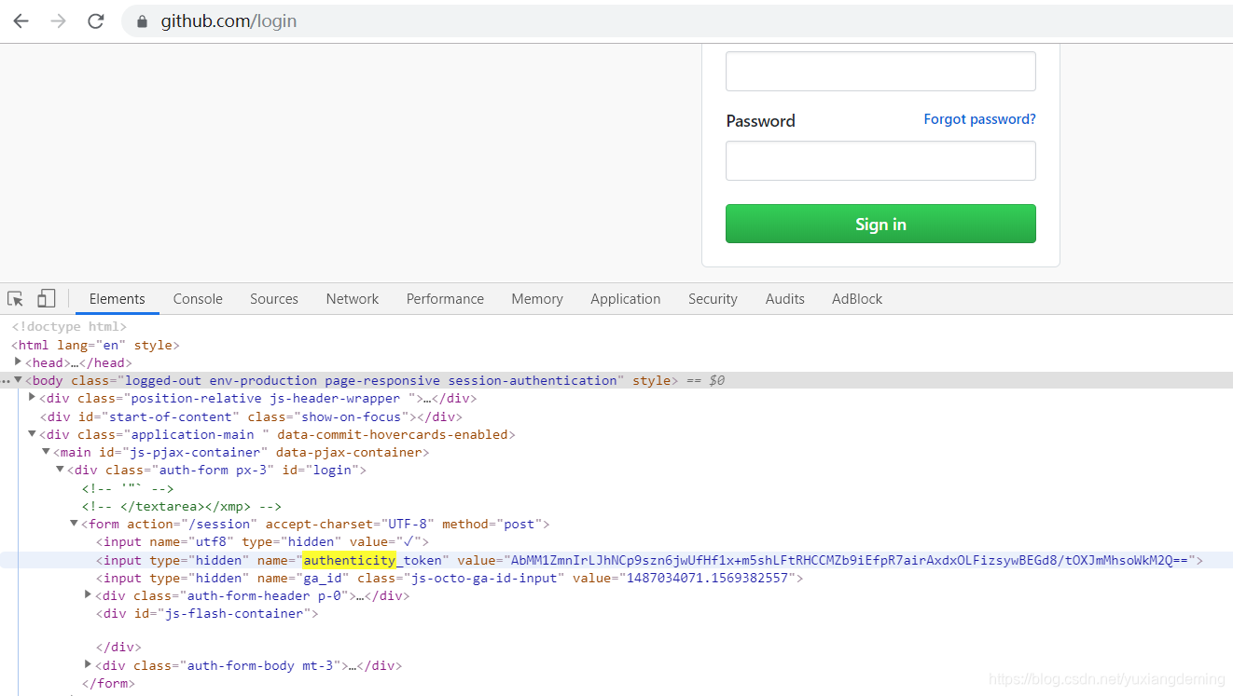Open the Network tab
The height and width of the screenshot is (696, 1233).
click(x=353, y=299)
